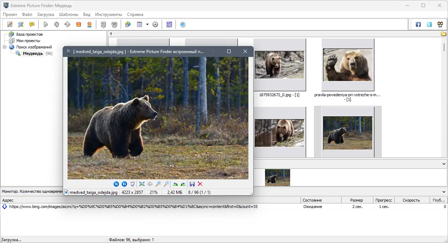Expand the preview panel chevron on right
This screenshot has height=243, width=448.
pyautogui.click(x=444, y=164)
